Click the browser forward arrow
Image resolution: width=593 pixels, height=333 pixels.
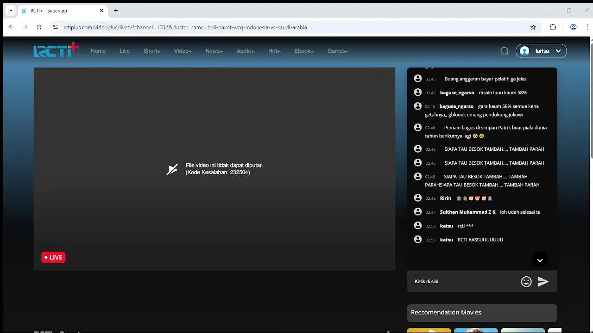click(25, 27)
